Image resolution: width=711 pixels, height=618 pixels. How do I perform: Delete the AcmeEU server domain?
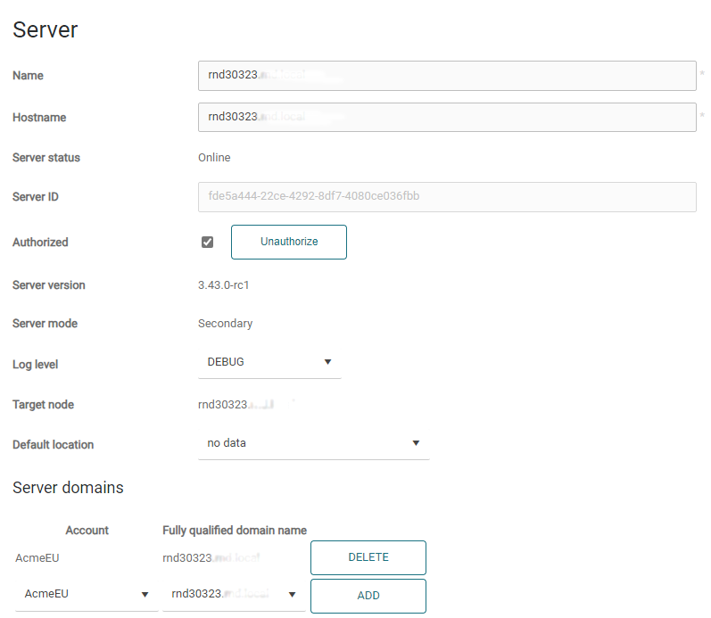pyautogui.click(x=368, y=557)
